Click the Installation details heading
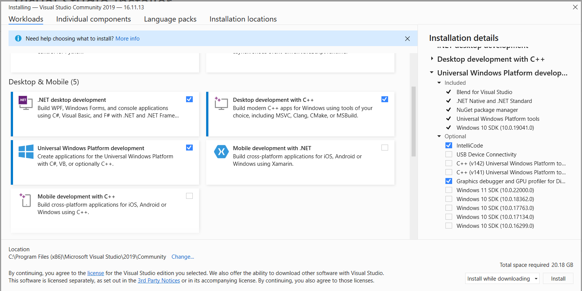This screenshot has height=291, width=582. click(x=464, y=38)
